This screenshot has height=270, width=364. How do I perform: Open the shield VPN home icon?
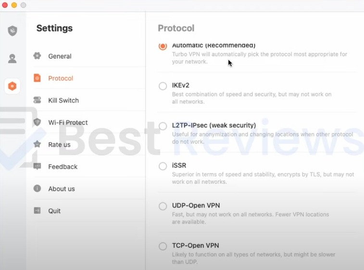click(x=13, y=31)
